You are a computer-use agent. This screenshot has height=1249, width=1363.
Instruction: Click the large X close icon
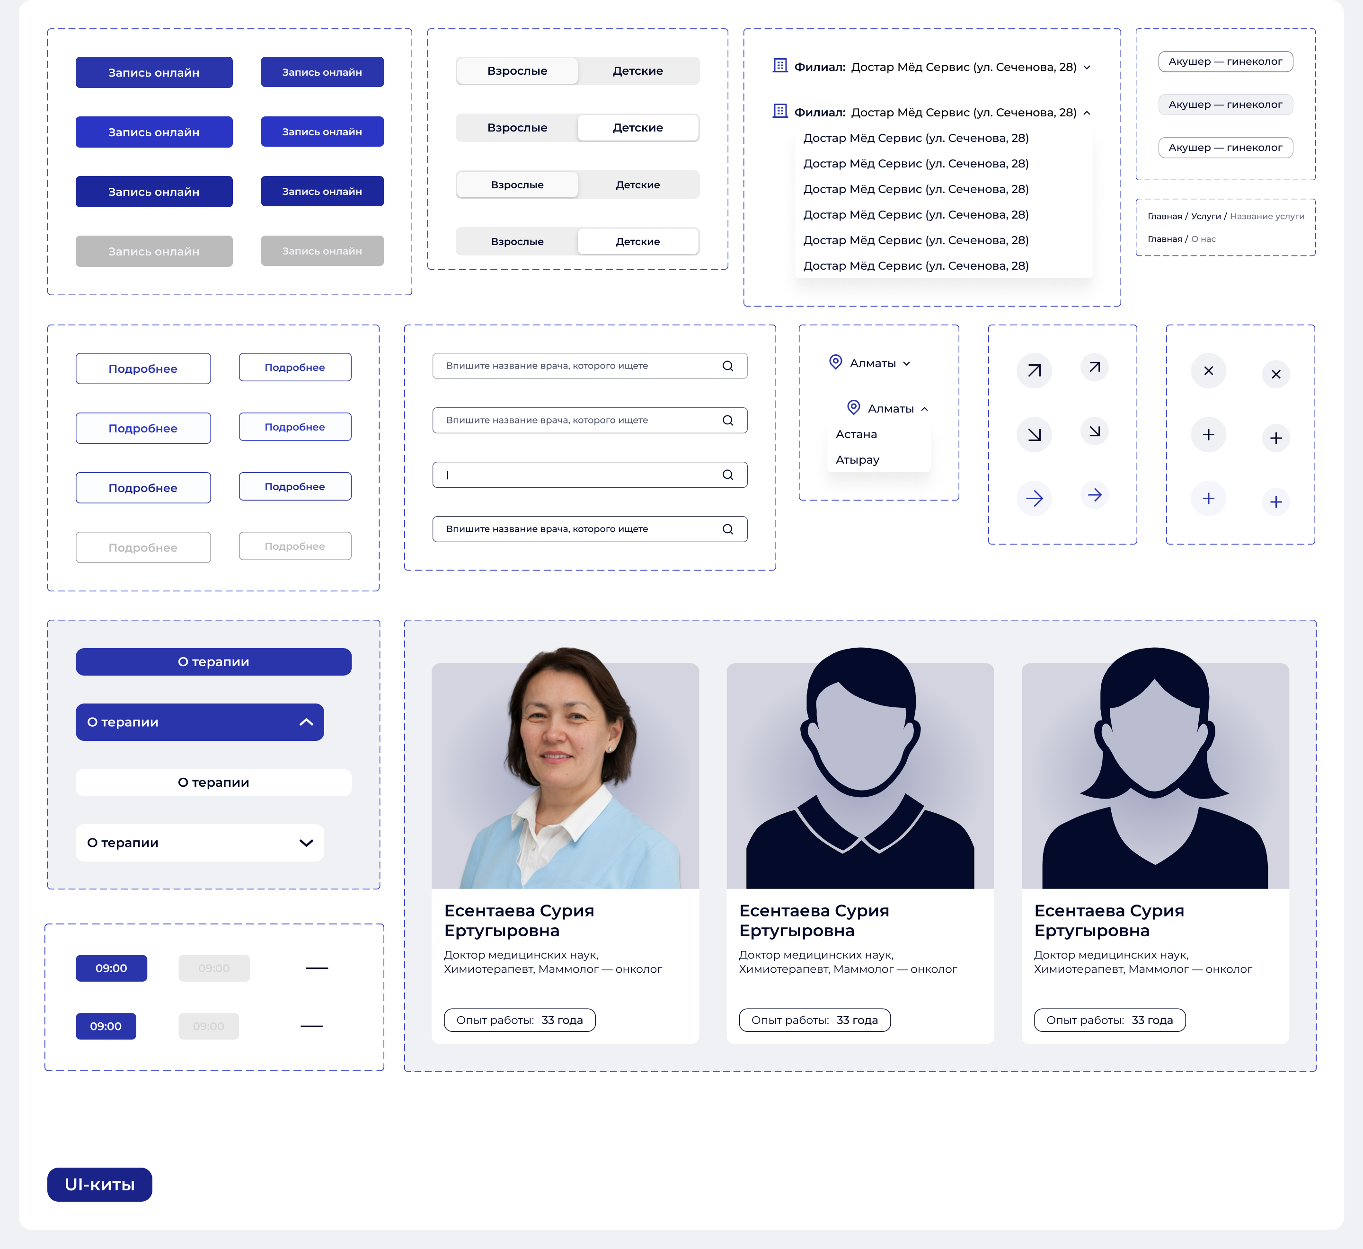click(1208, 370)
